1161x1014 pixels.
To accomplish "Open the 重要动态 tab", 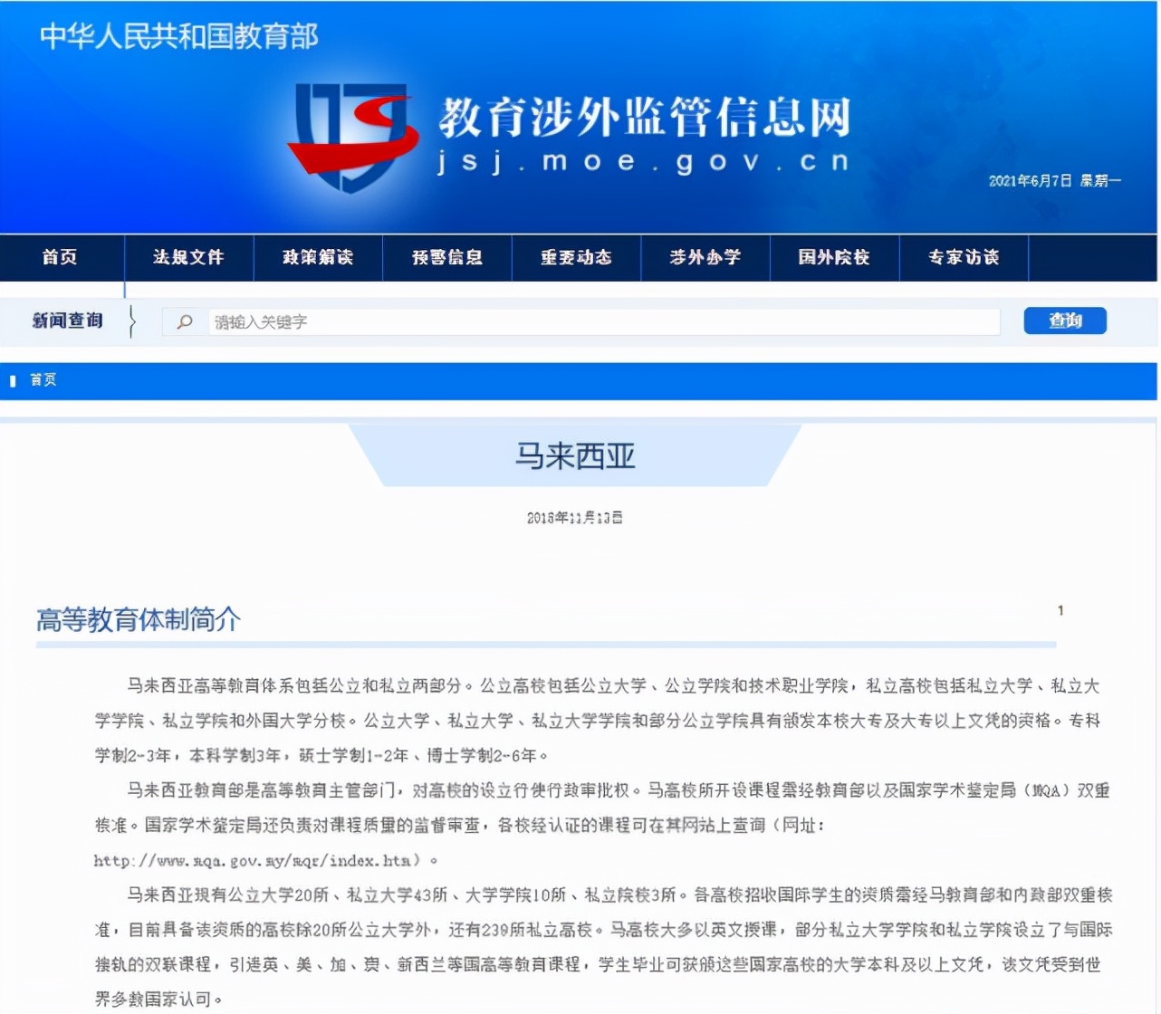I will coord(577,257).
